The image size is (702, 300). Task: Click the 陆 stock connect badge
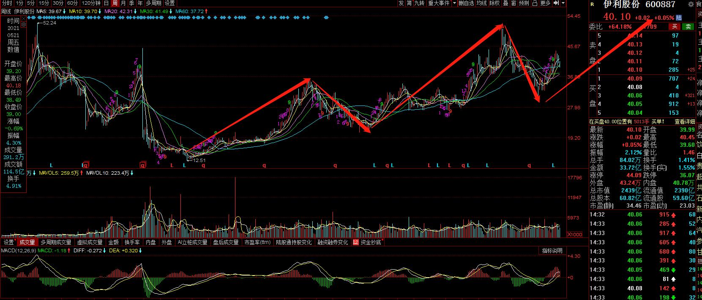click(679, 18)
